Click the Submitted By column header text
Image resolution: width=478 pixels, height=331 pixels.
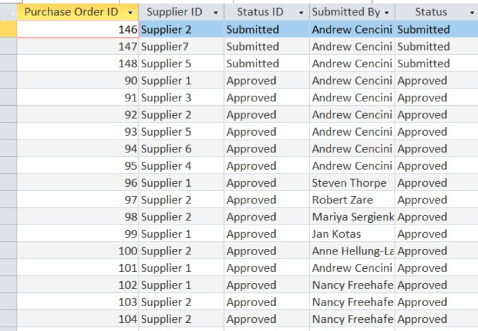point(345,12)
